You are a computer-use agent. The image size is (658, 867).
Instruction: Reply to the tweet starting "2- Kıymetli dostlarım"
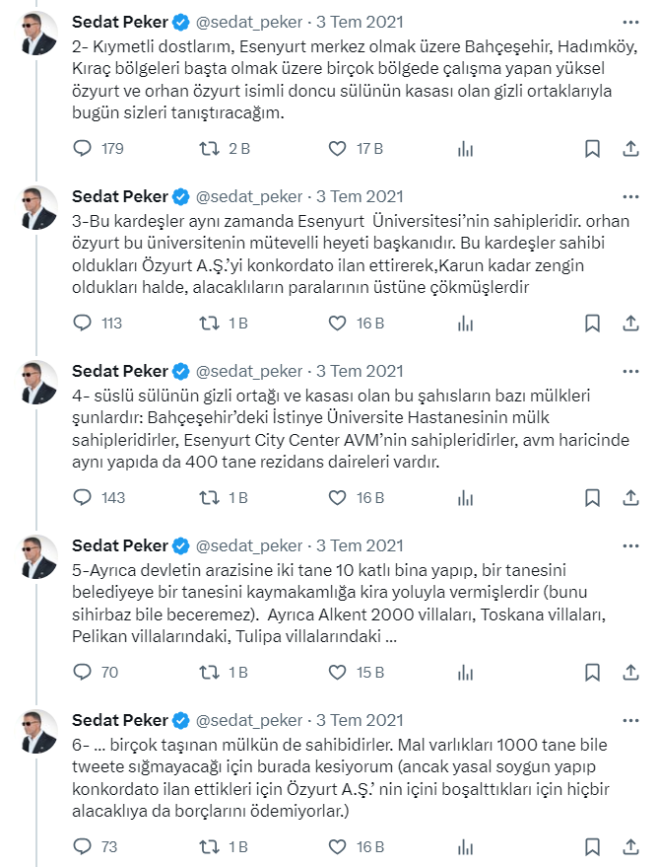coord(83,149)
